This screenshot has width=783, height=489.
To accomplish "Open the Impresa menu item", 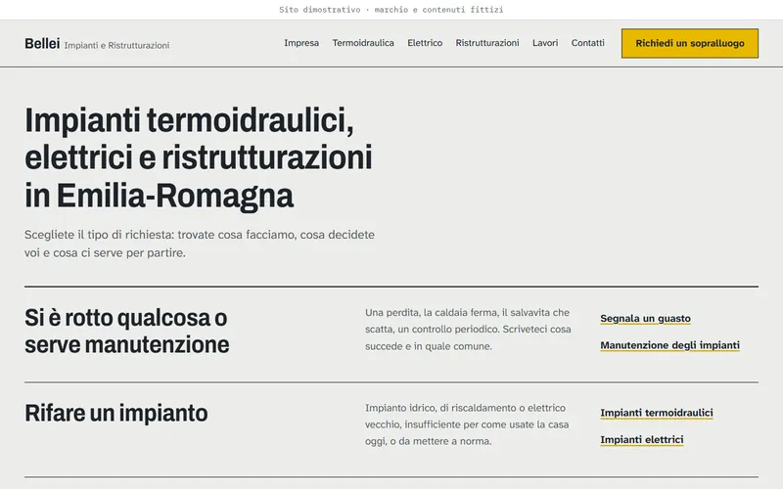I will pyautogui.click(x=301, y=43).
